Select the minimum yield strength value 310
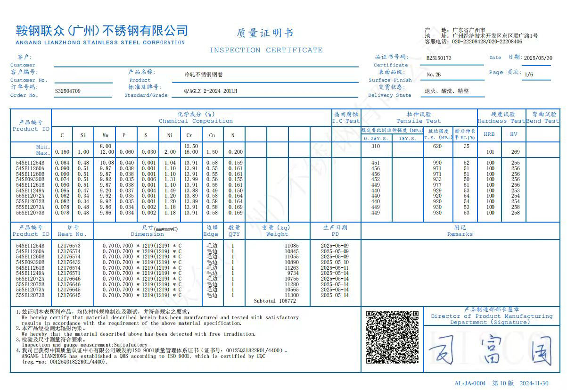 376,146
